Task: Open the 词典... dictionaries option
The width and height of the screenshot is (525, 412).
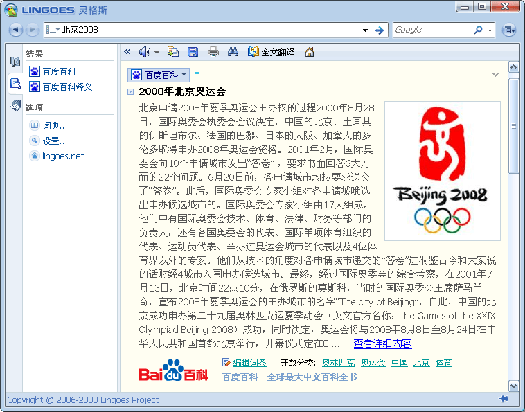Action: (48, 125)
